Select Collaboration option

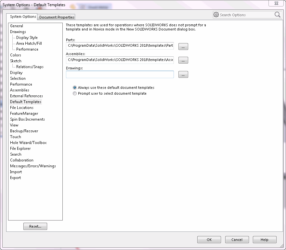pyautogui.click(x=22, y=160)
